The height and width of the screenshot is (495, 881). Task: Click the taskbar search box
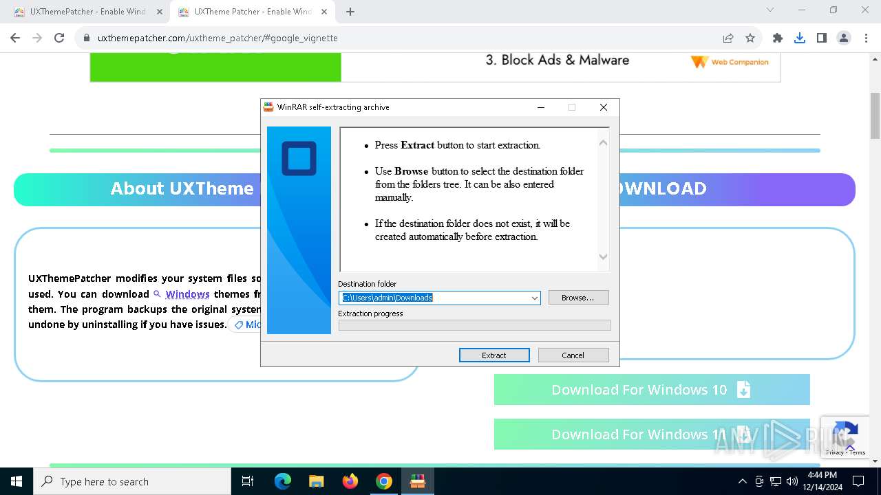pyautogui.click(x=132, y=481)
